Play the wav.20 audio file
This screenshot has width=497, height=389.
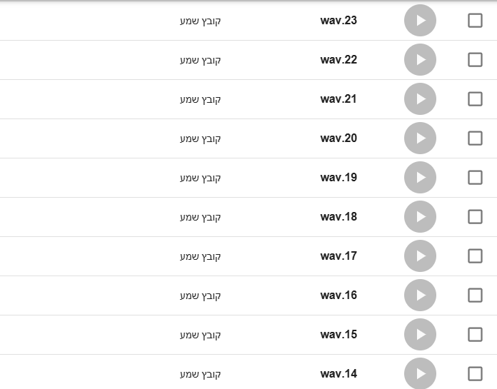click(420, 138)
